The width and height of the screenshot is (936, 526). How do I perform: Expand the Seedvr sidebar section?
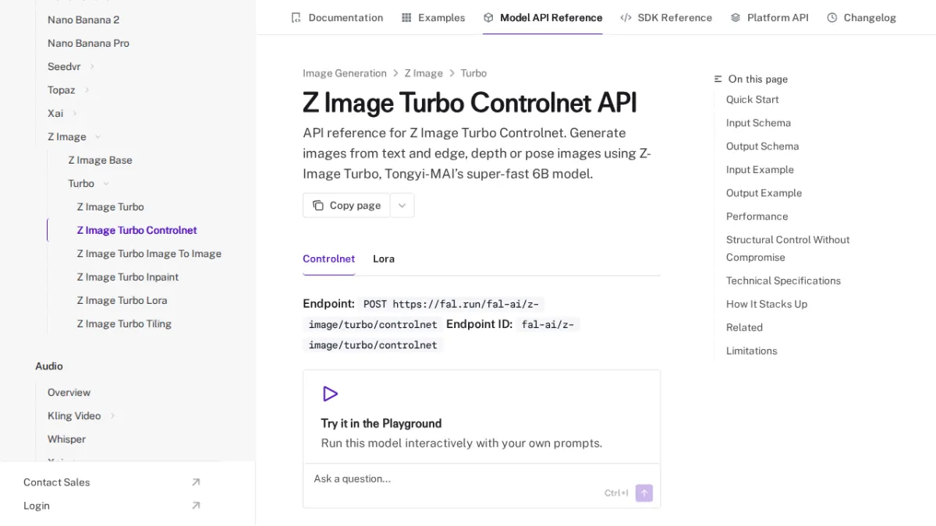click(92, 67)
